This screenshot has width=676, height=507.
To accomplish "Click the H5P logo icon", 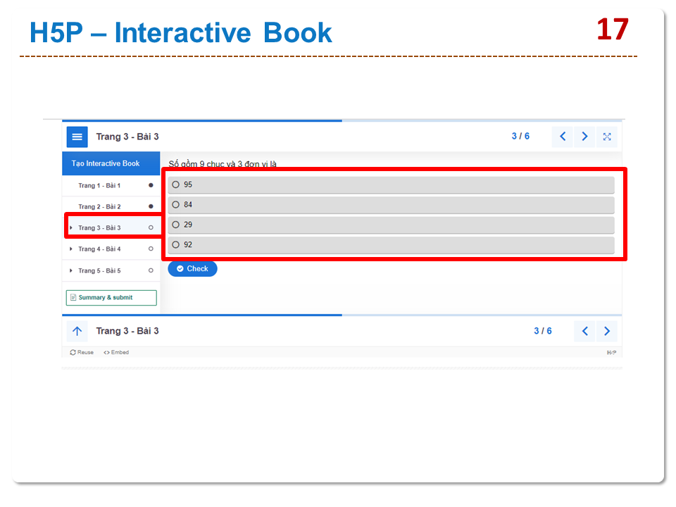I will [x=611, y=353].
